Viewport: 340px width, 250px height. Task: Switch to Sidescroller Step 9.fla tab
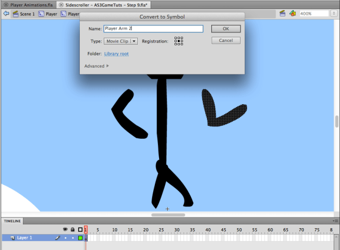click(x=106, y=5)
